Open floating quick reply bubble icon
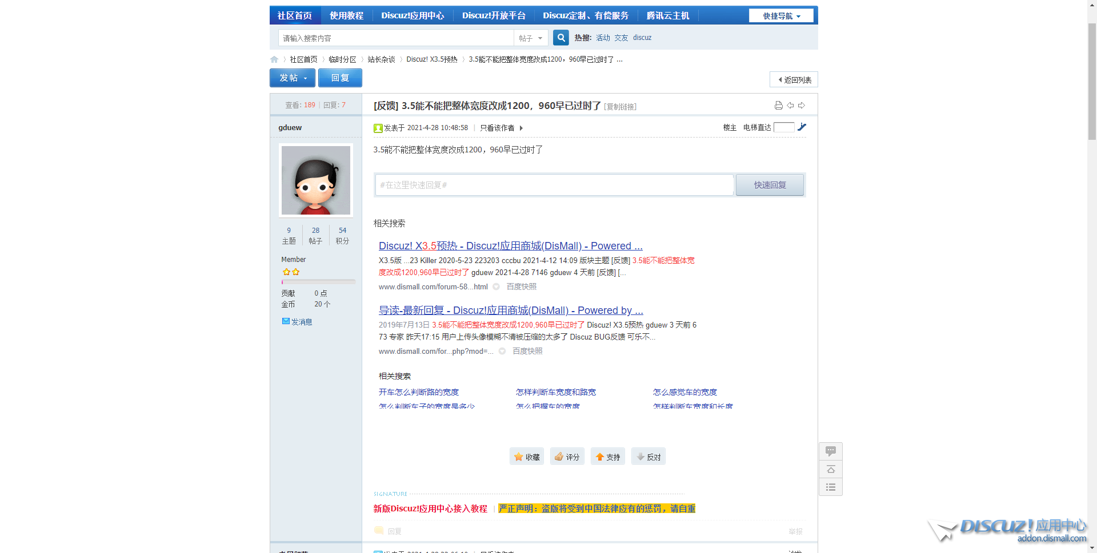 pos(831,451)
